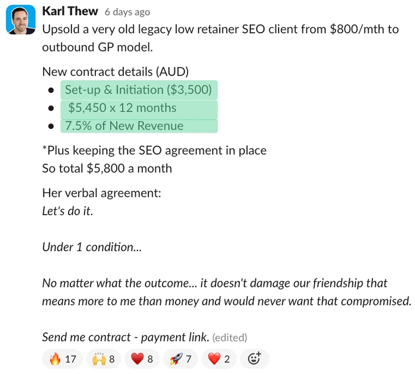Viewport: 415px width, 374px height.
Task: Click the rocket emoji reaction
Action: coord(180,359)
